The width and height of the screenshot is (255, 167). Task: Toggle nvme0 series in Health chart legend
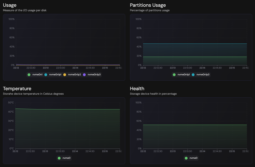[191, 158]
